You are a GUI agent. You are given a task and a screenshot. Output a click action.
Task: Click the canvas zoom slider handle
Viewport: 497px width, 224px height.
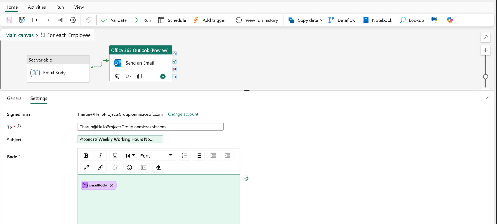click(486, 77)
